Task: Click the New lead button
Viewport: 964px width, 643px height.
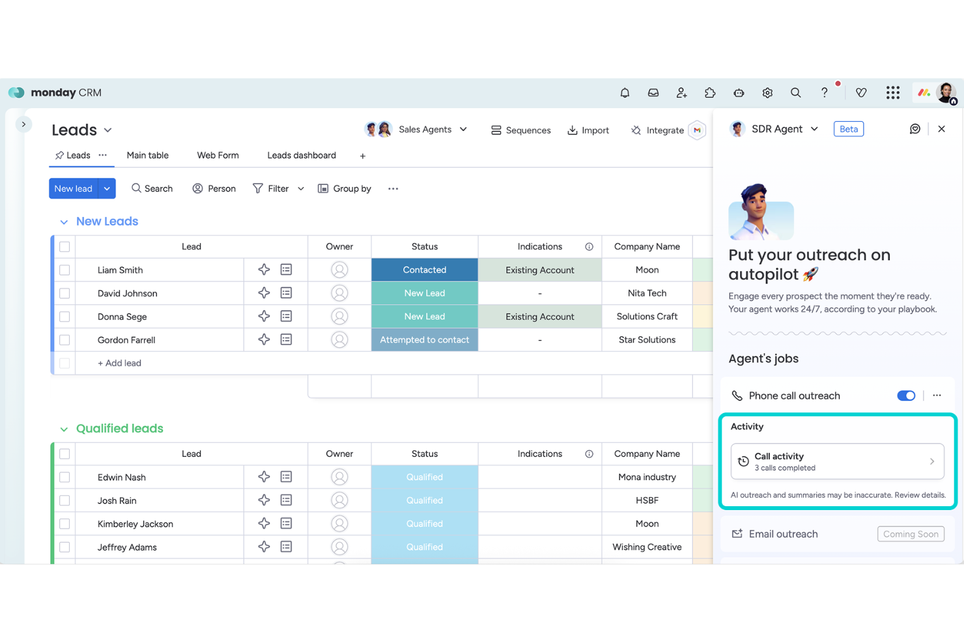Action: point(73,188)
